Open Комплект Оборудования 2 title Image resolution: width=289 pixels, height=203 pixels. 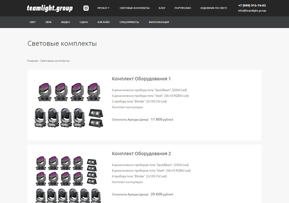(141, 153)
